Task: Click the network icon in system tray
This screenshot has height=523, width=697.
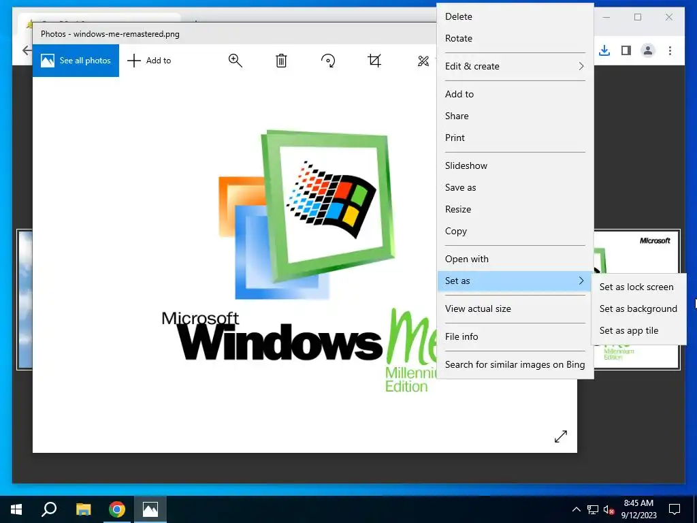Action: pyautogui.click(x=593, y=509)
